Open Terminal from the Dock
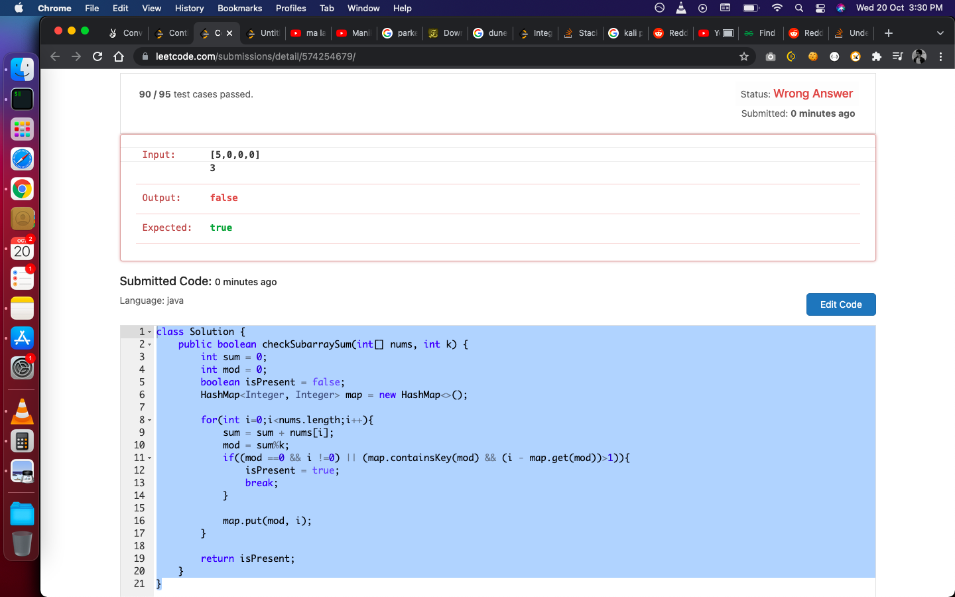955x597 pixels. click(22, 99)
